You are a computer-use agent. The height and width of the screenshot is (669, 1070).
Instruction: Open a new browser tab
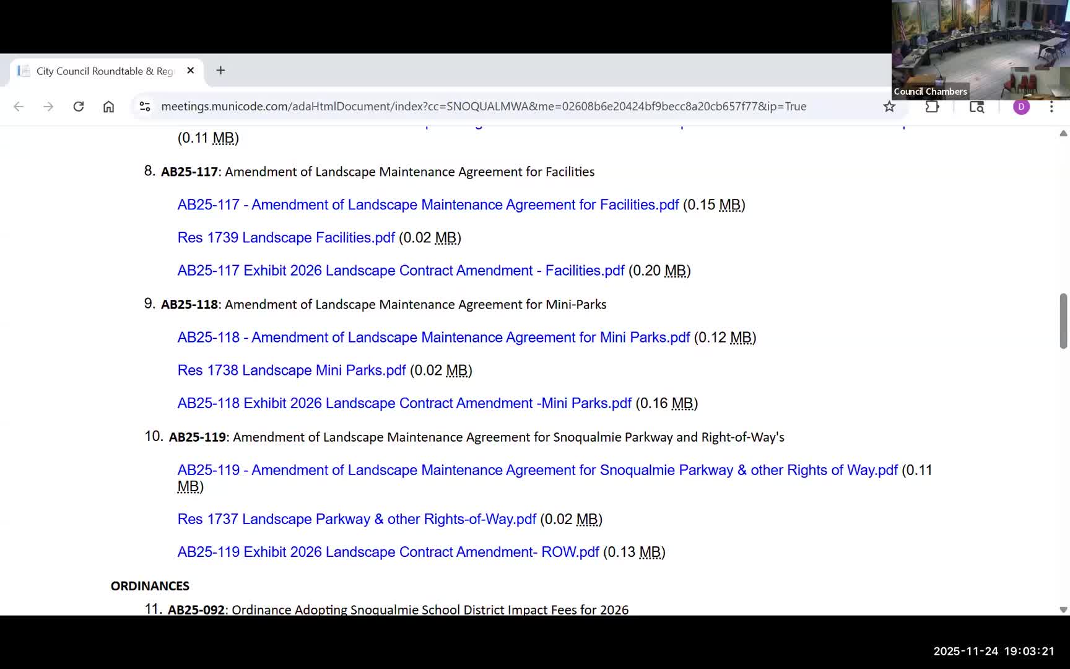(x=220, y=71)
